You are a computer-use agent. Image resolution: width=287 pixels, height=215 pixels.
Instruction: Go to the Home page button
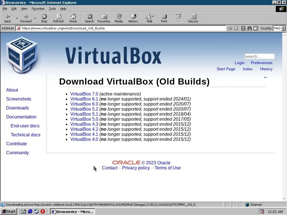point(73,18)
